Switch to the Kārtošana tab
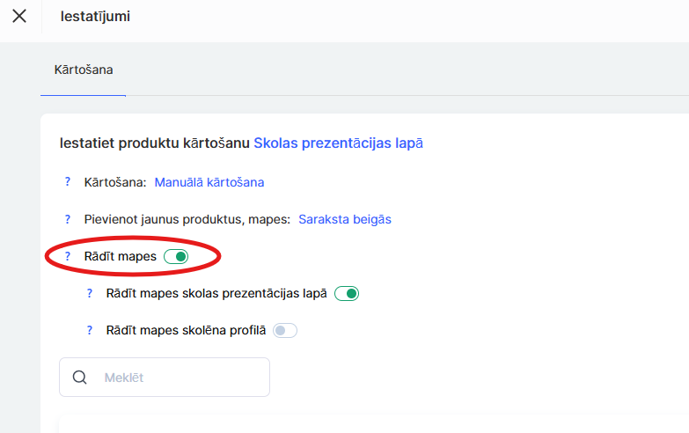 point(84,69)
